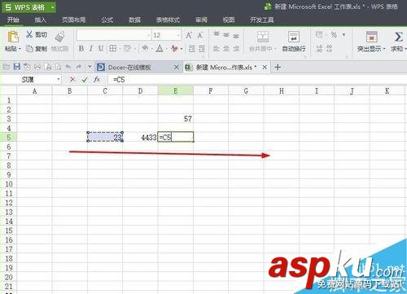Expand the Highlight dropdown arrow
407x294 pixels.
pyautogui.click(x=384, y=49)
